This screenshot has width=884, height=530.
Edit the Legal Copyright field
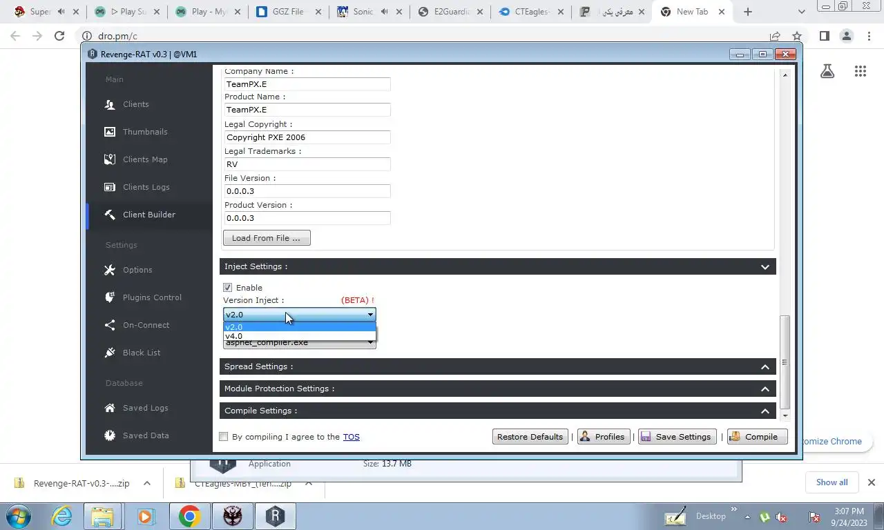click(x=307, y=137)
